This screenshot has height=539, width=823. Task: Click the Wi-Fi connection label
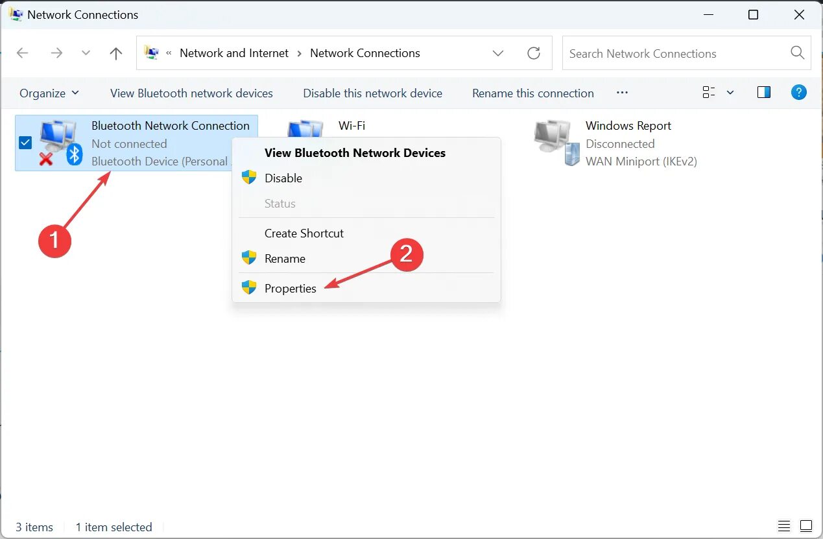point(352,126)
